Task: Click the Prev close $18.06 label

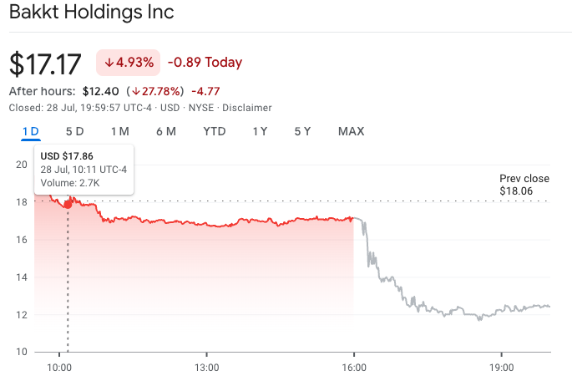Action: (524, 185)
